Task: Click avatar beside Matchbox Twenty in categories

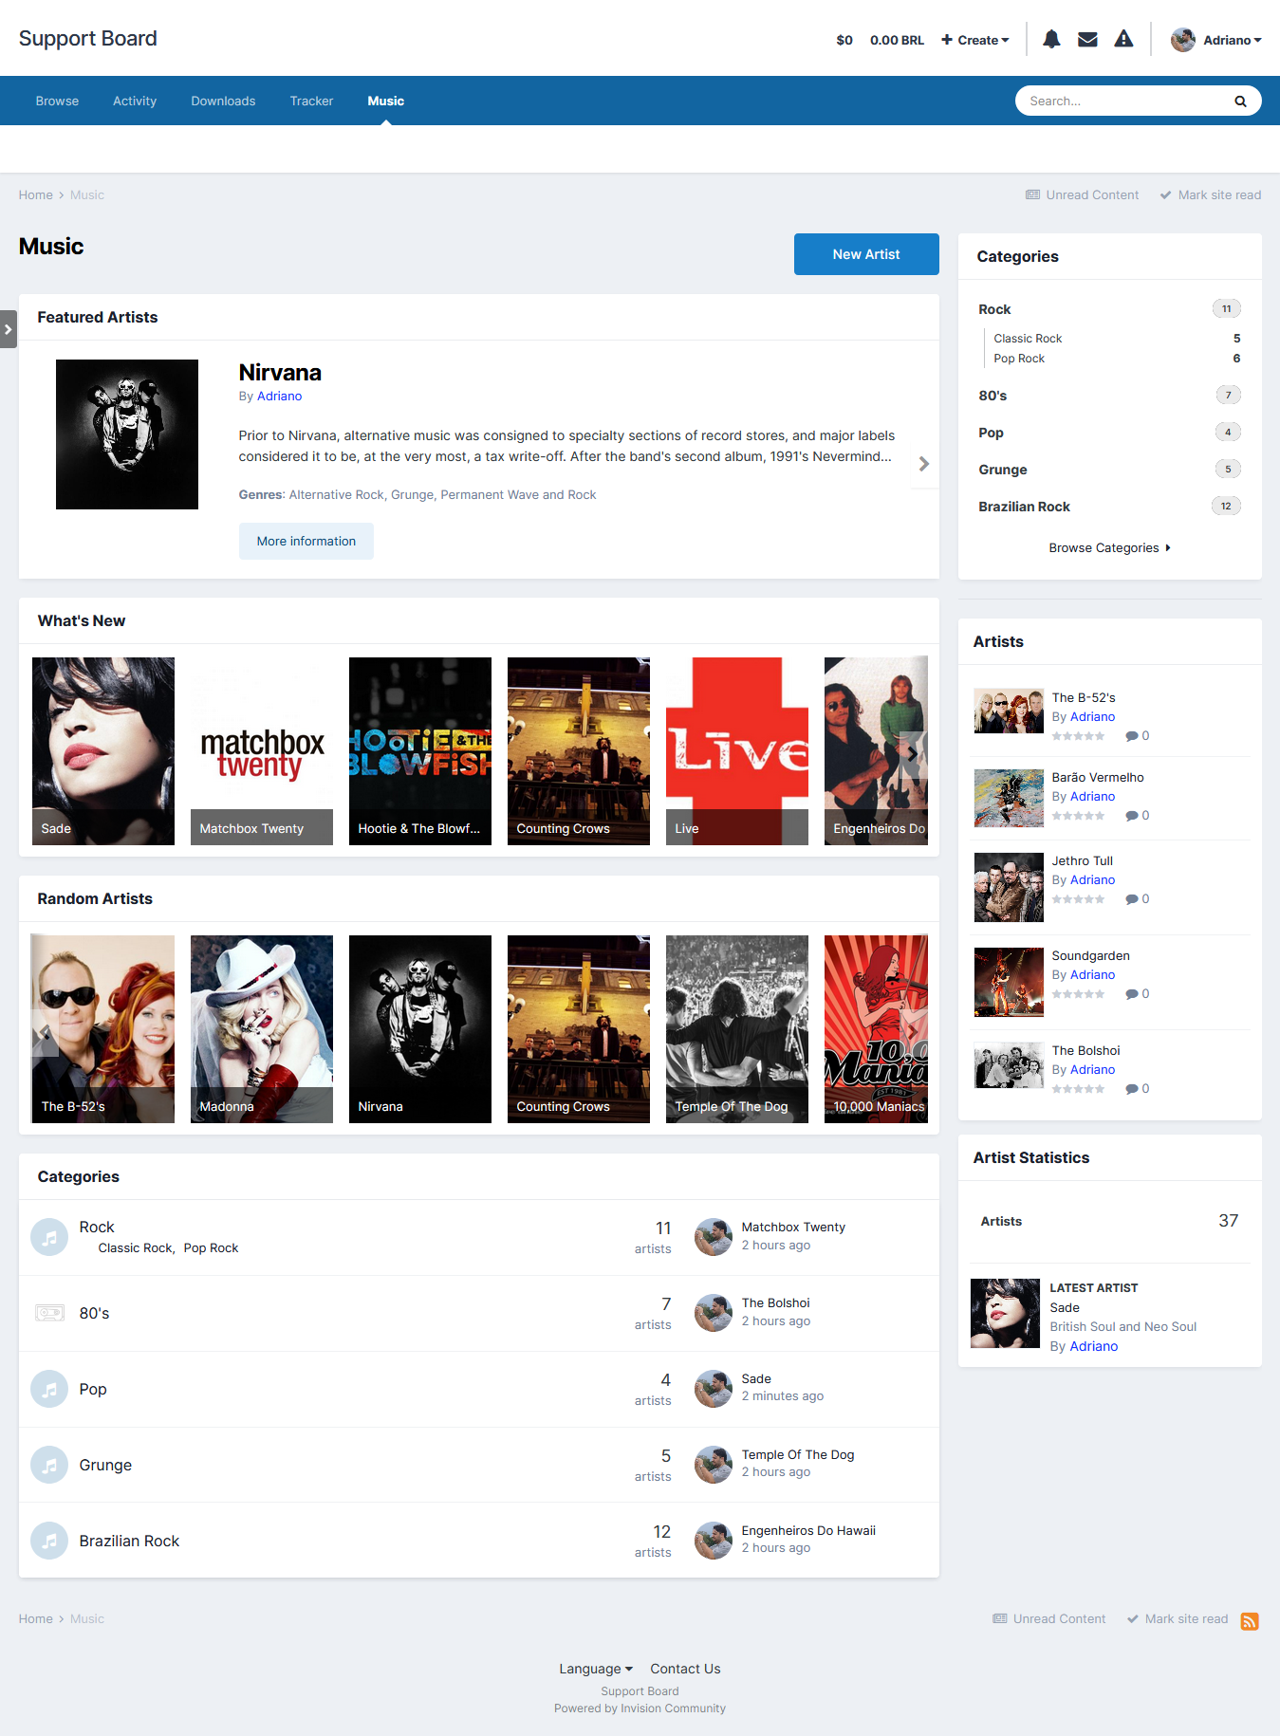Action: coord(713,1236)
